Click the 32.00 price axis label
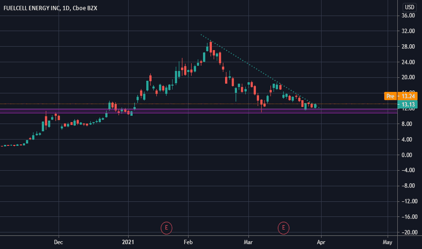 point(408,31)
